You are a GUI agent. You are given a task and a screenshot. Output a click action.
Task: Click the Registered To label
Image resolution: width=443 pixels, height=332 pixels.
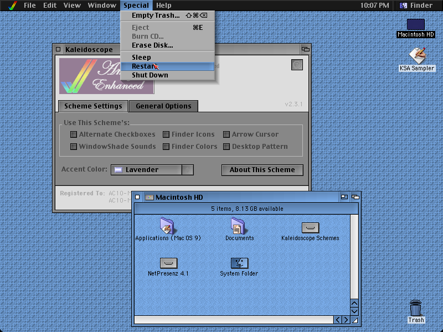point(82,193)
